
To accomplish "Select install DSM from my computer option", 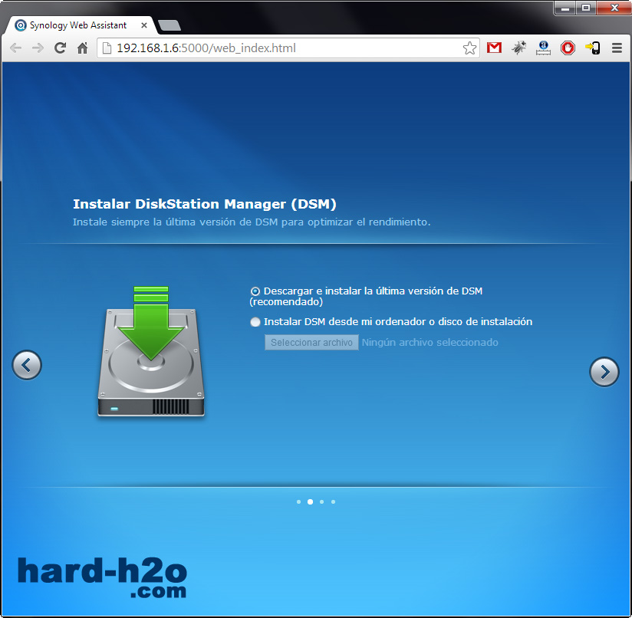I will (255, 322).
